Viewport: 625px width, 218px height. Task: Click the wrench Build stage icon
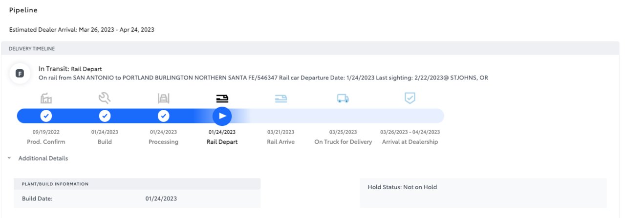click(105, 99)
